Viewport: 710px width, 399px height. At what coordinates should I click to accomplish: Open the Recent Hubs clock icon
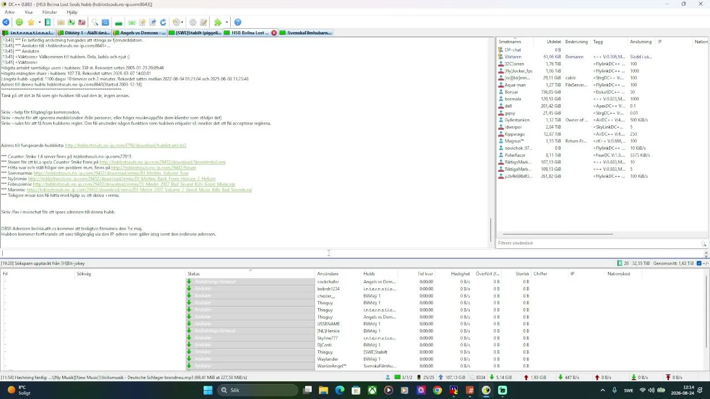point(176,22)
